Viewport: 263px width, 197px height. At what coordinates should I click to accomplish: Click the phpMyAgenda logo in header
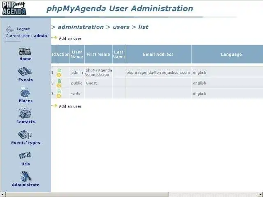(x=14, y=8)
